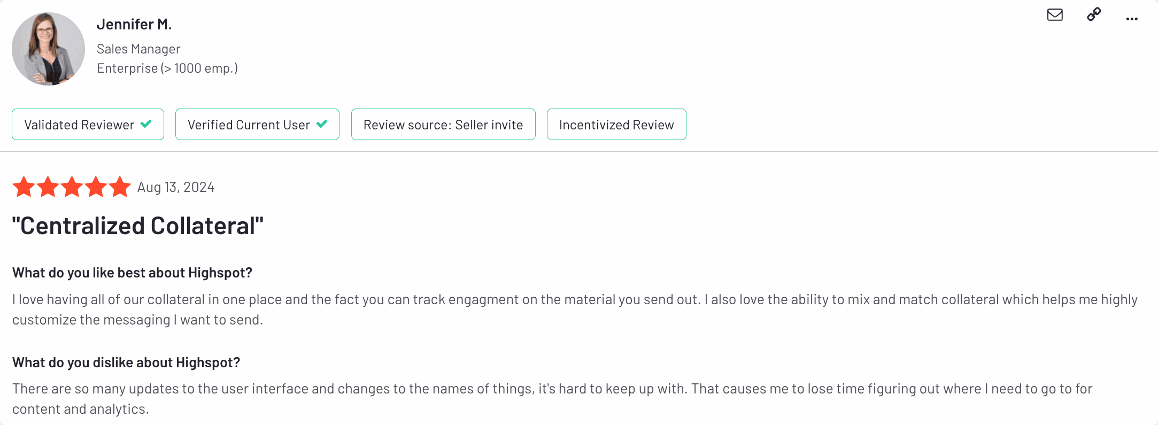Click the Sales Manager job title text

[138, 49]
